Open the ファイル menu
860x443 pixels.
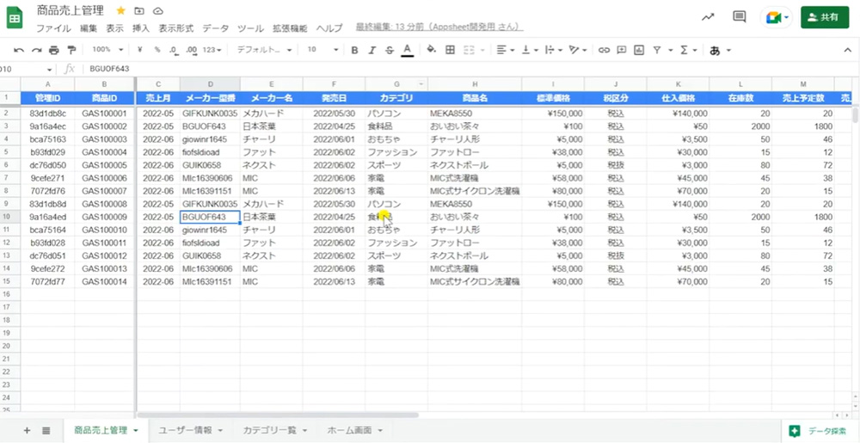[x=53, y=28]
